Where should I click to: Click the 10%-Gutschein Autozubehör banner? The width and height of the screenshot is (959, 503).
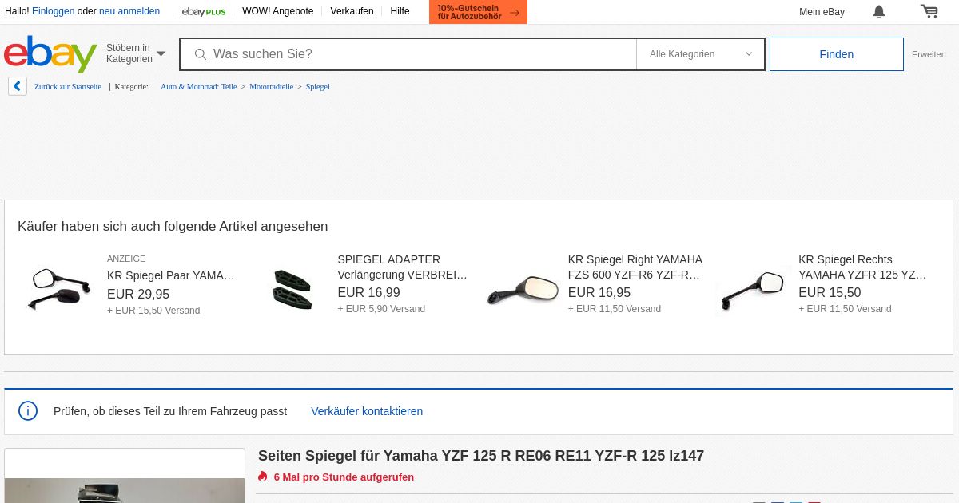[478, 12]
